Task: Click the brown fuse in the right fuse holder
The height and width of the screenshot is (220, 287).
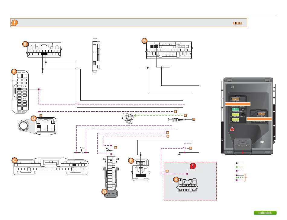Action: click(261, 114)
